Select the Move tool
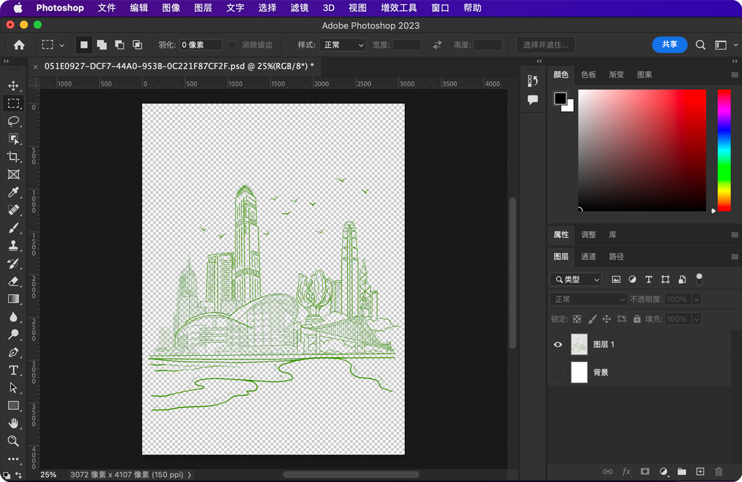 point(13,86)
